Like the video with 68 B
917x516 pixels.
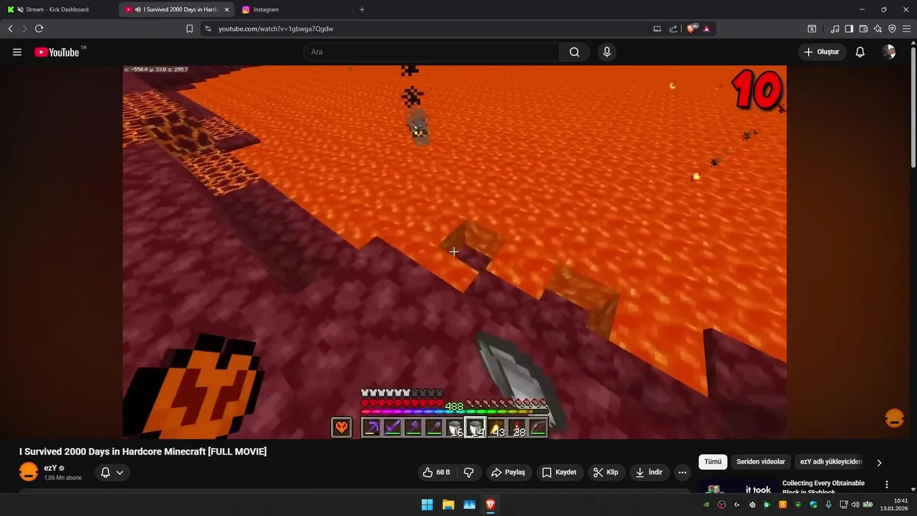click(436, 472)
